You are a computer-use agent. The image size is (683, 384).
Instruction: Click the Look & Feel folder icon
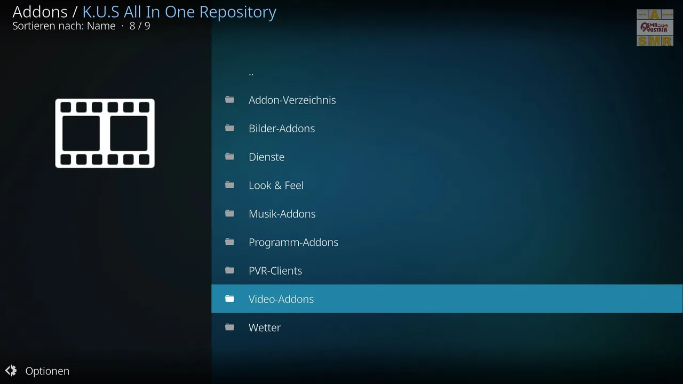coord(229,185)
